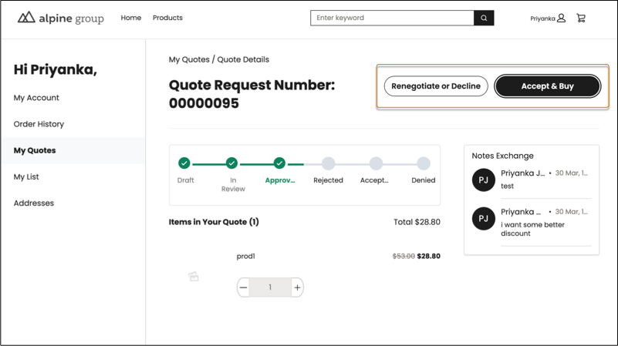Viewport: 618px width, 346px height.
Task: Decrease prod1 quantity with minus button
Action: pos(244,287)
